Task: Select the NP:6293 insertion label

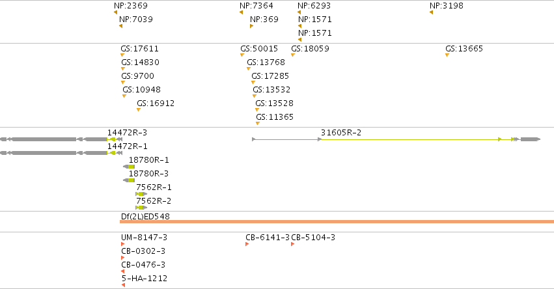Action: coord(314,6)
